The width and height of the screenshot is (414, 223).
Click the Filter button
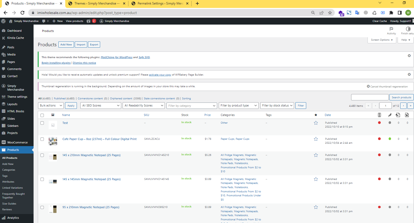[301, 106]
